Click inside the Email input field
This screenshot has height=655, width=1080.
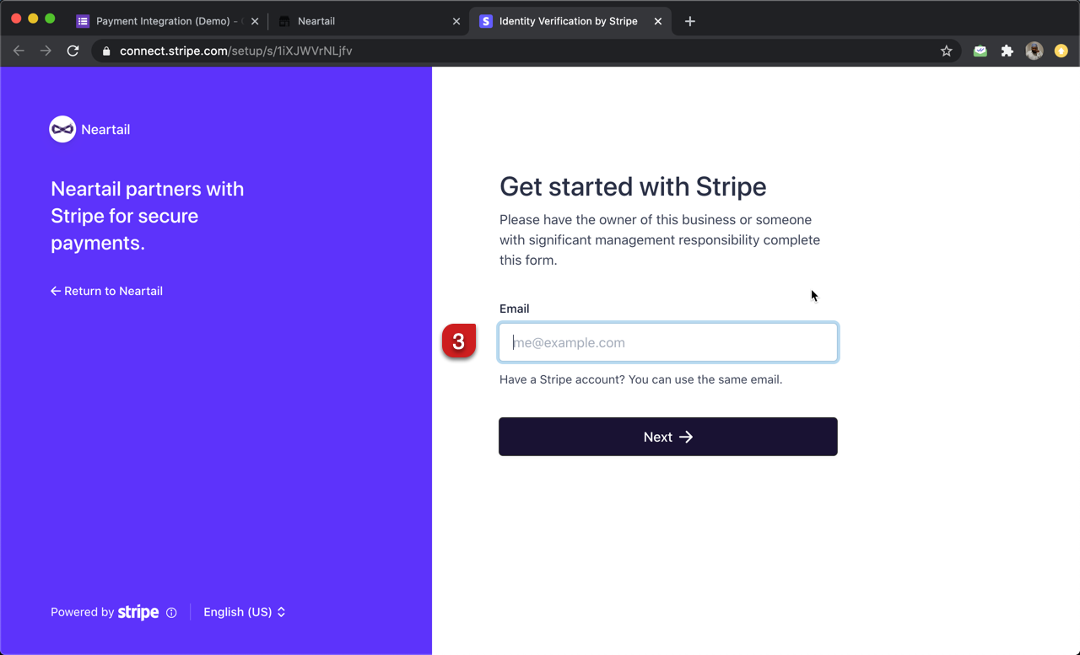pyautogui.click(x=667, y=342)
